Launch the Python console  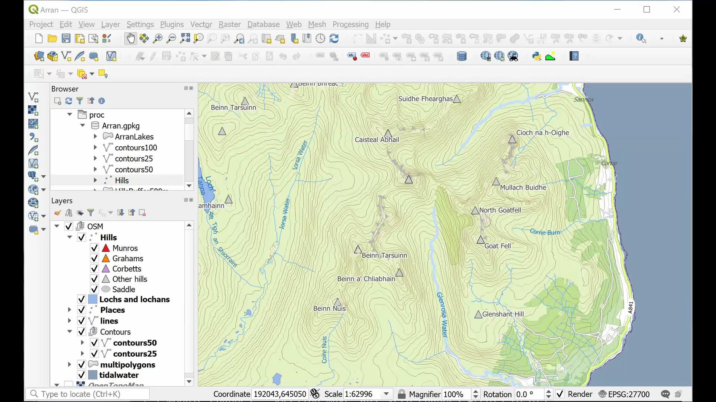point(536,56)
